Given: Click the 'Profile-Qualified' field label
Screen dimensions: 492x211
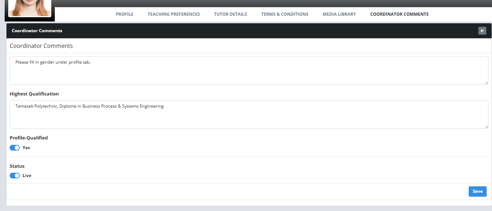Looking at the screenshot, I should [29, 138].
